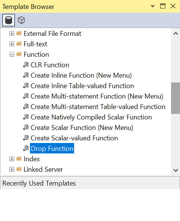Screen dimensions: 180x221
Task: Click the Create Natively Compiled Scalar Function icon
Action: (26, 117)
